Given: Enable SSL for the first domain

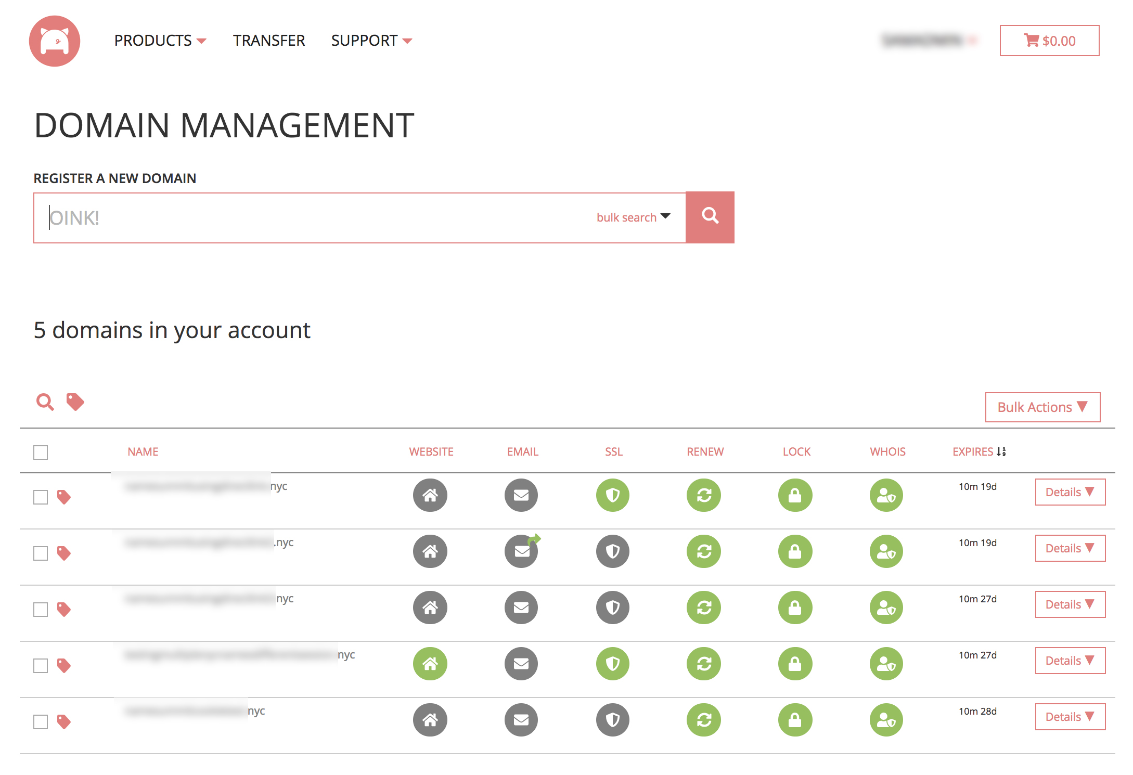Looking at the screenshot, I should click(x=613, y=496).
